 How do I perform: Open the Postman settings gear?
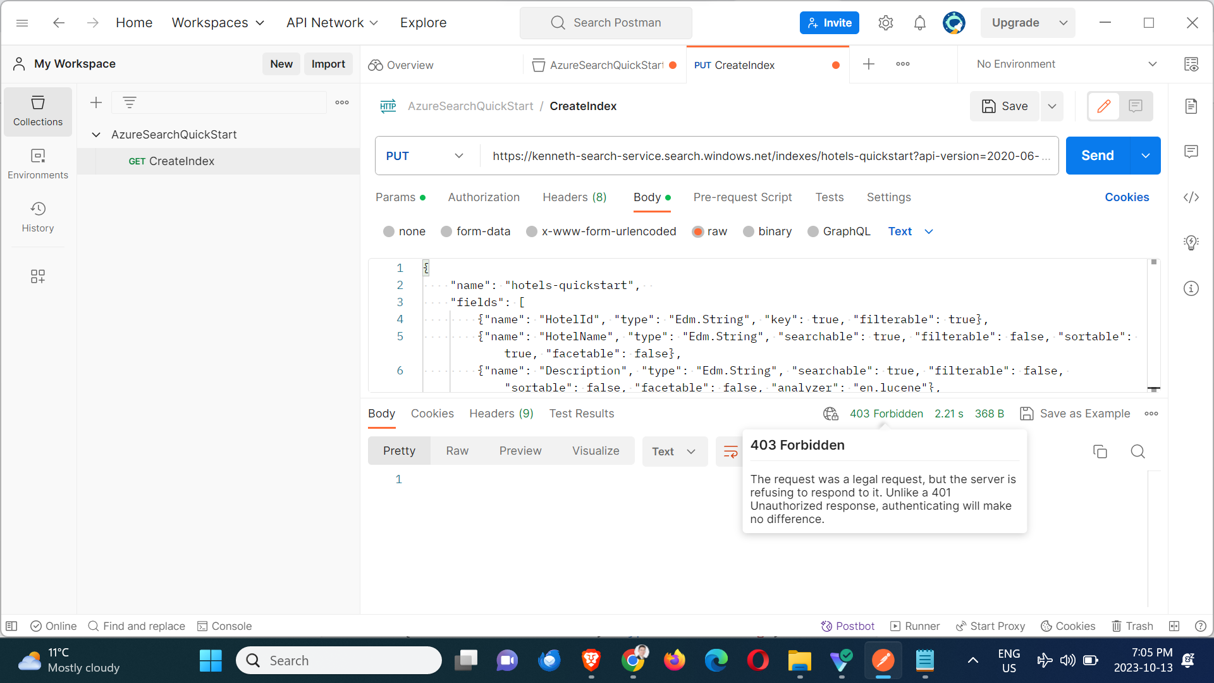coord(885,23)
